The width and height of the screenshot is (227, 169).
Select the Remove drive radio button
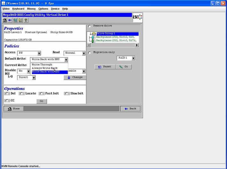(89, 26)
